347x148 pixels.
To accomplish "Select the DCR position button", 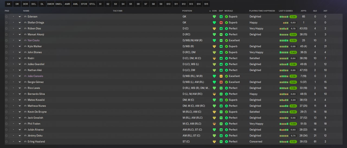I will click(25, 4).
